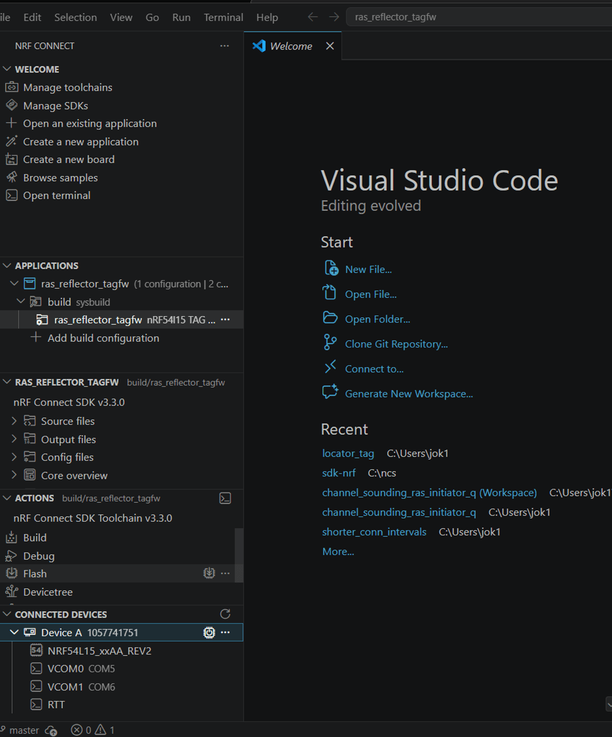Connect to VCOM0 COM5 port
612x737 pixels.
coord(81,669)
